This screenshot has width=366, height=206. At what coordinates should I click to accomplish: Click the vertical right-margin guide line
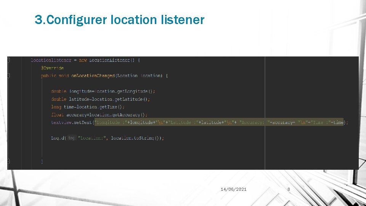pyautogui.click(x=265, y=113)
